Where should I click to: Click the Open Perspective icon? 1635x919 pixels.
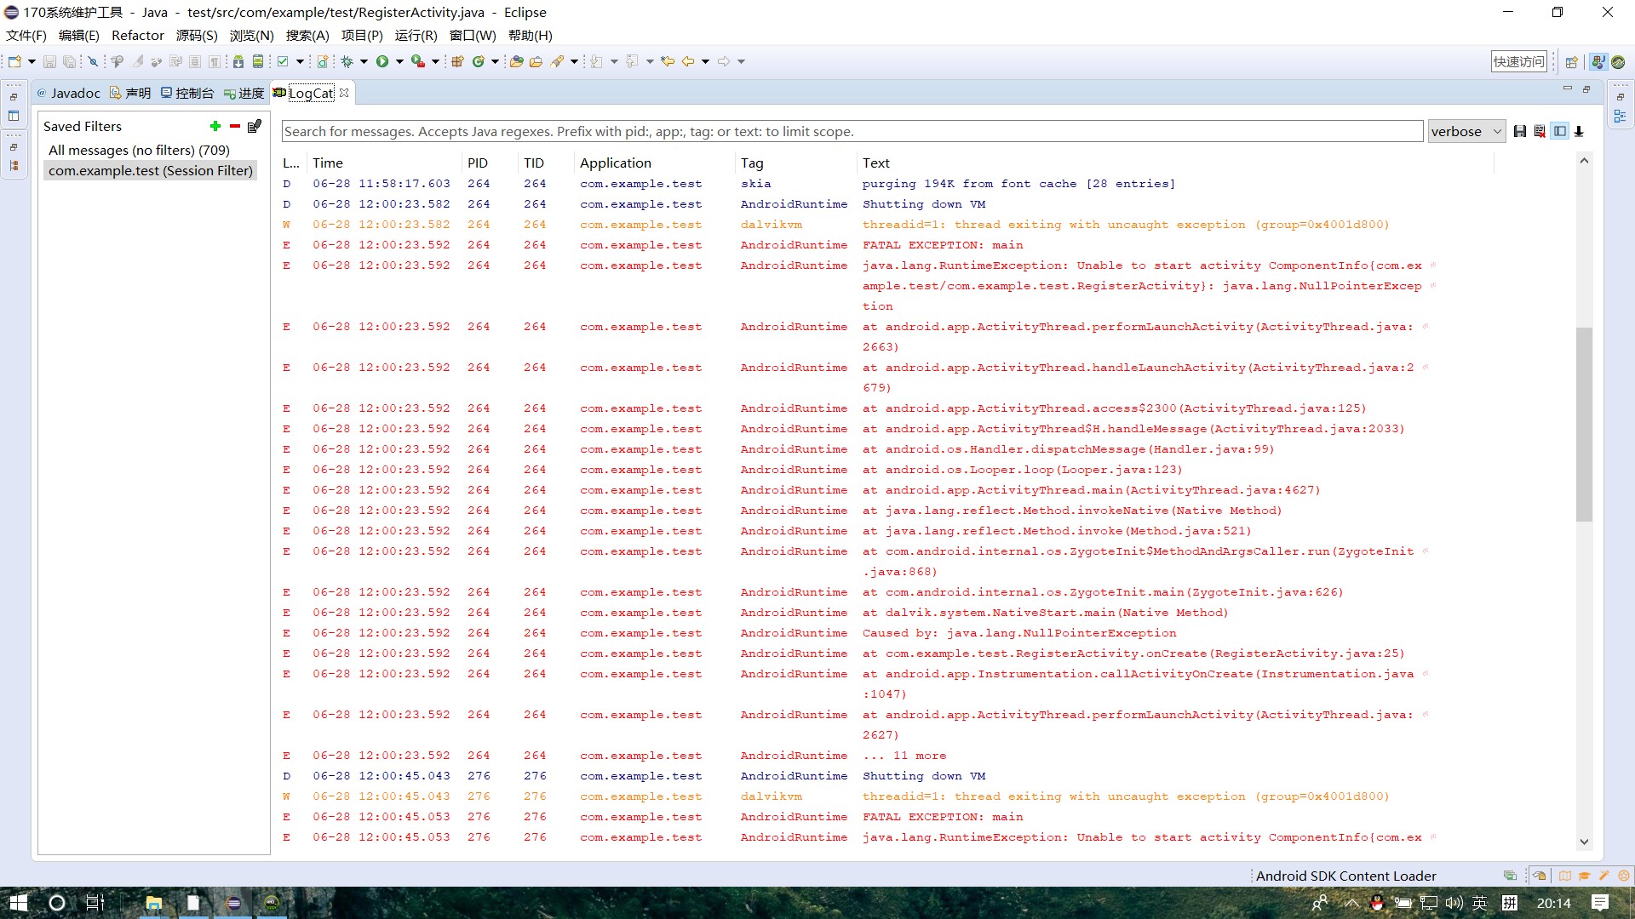(1572, 61)
